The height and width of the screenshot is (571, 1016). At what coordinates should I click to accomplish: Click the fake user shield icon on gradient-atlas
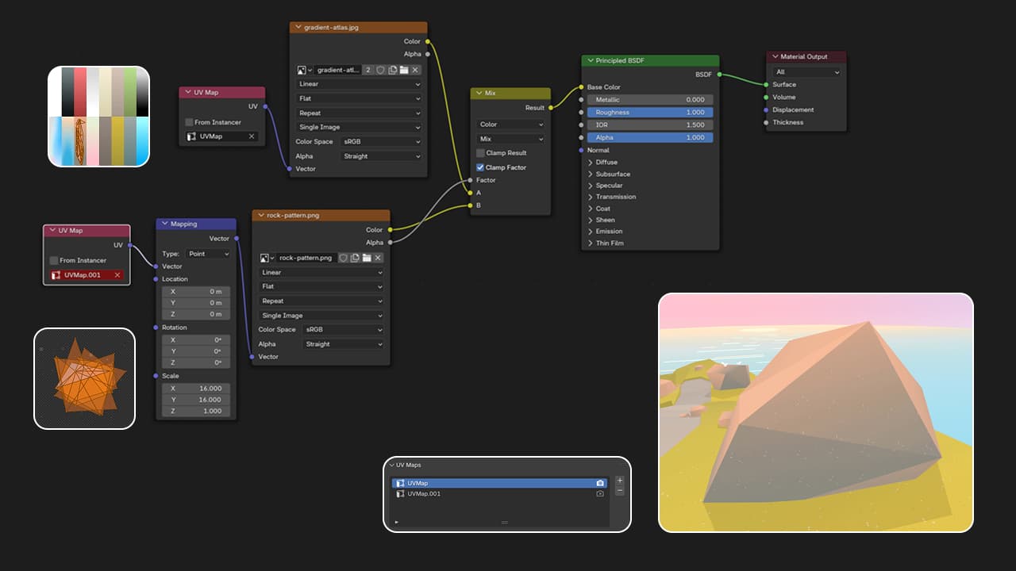coord(380,70)
